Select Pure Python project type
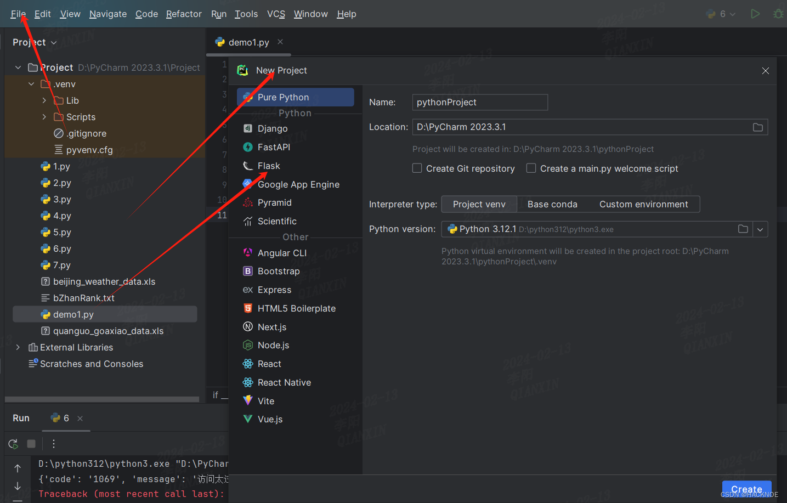 tap(295, 97)
